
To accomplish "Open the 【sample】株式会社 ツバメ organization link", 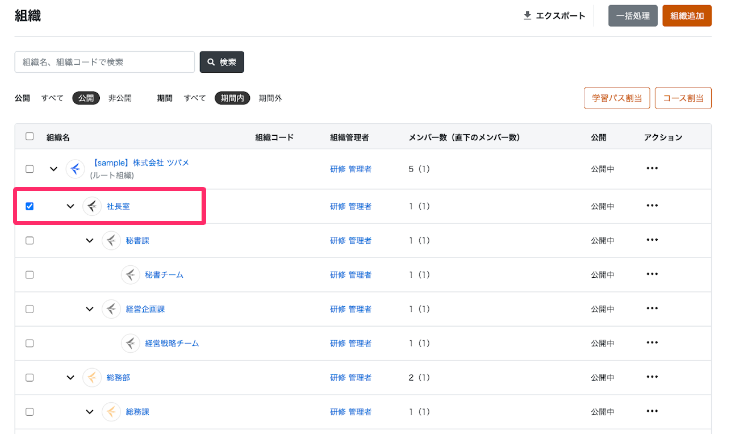I will [140, 162].
